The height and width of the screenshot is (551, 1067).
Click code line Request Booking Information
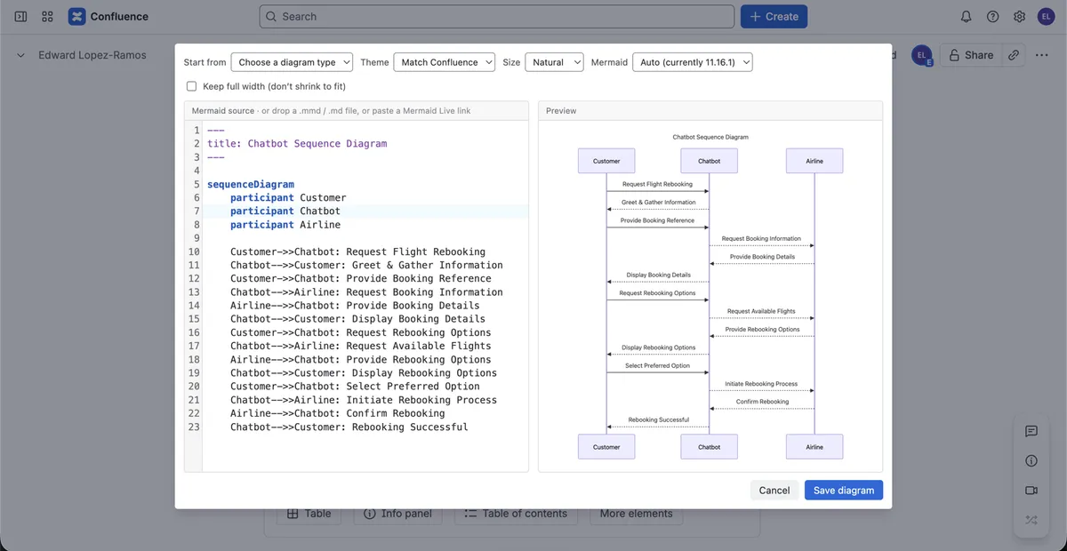366,291
